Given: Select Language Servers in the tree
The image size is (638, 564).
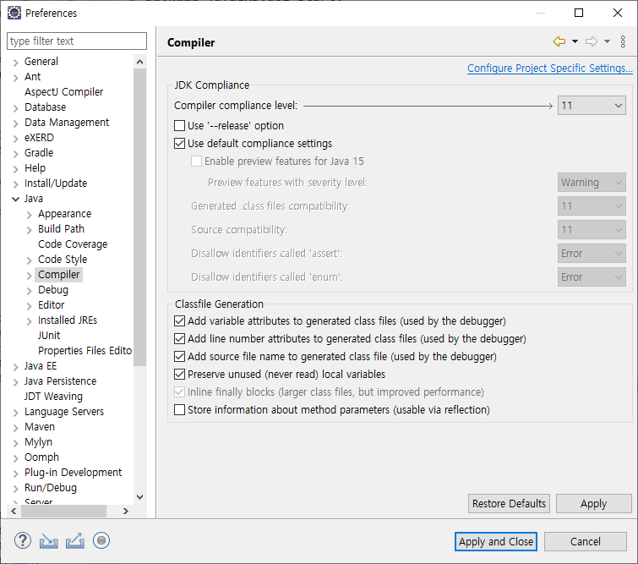Looking at the screenshot, I should coord(64,412).
